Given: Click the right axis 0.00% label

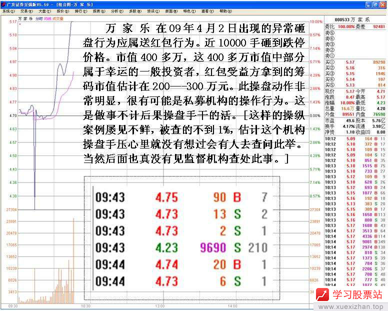Looking at the screenshot, I should (315, 115).
